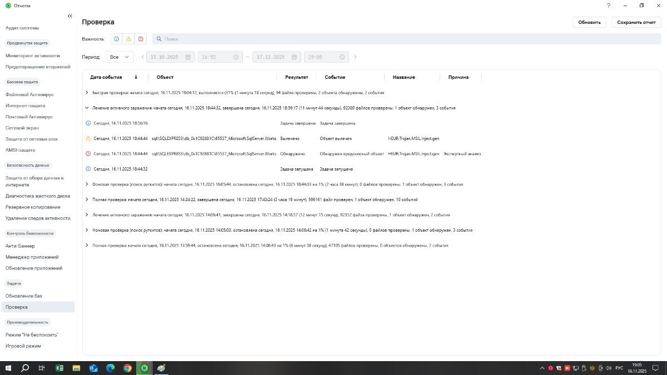
Task: Click the green Kaspersky taskbar icon
Action: pyautogui.click(x=145, y=368)
